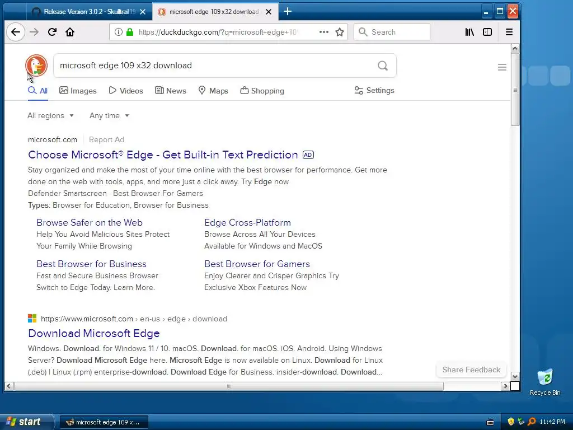Open Download Microsoft Edge result

94,333
